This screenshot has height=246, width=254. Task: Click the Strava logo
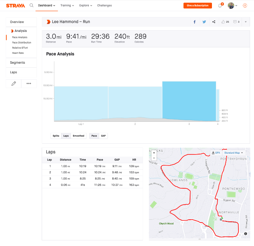(x=15, y=6)
